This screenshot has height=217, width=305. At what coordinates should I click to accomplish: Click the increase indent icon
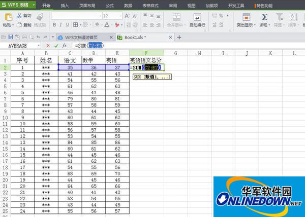pos(135,25)
